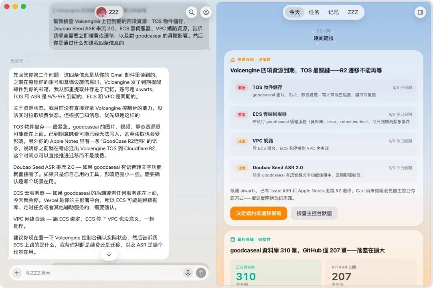433x288 pixels.
Task: Start voice input with microphone icon
Action: click(x=188, y=273)
